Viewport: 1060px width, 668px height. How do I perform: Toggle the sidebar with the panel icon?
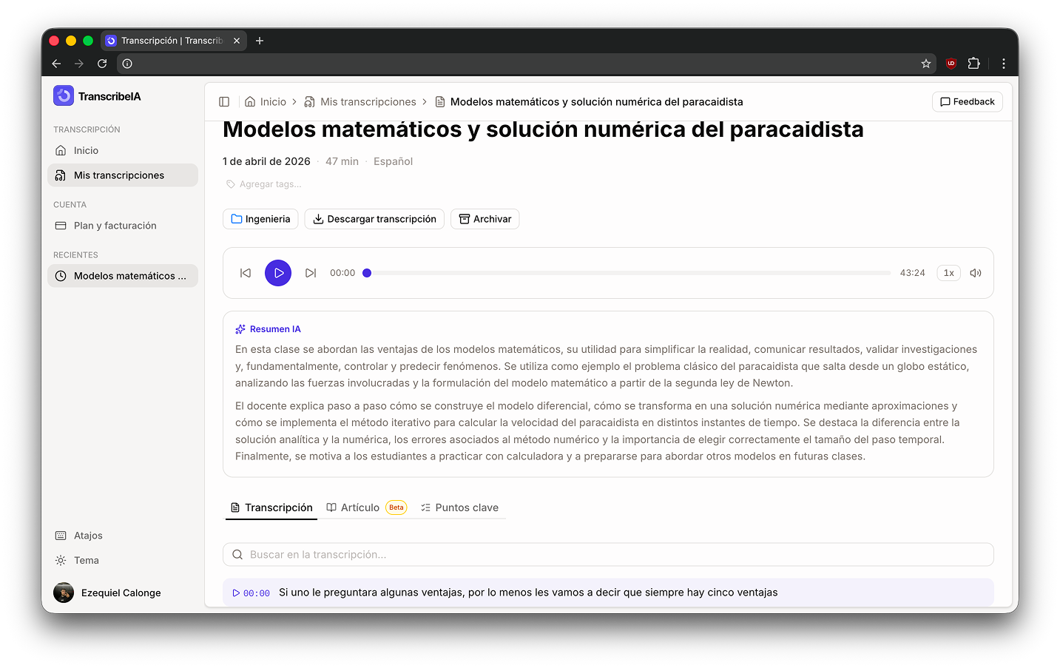click(x=224, y=101)
